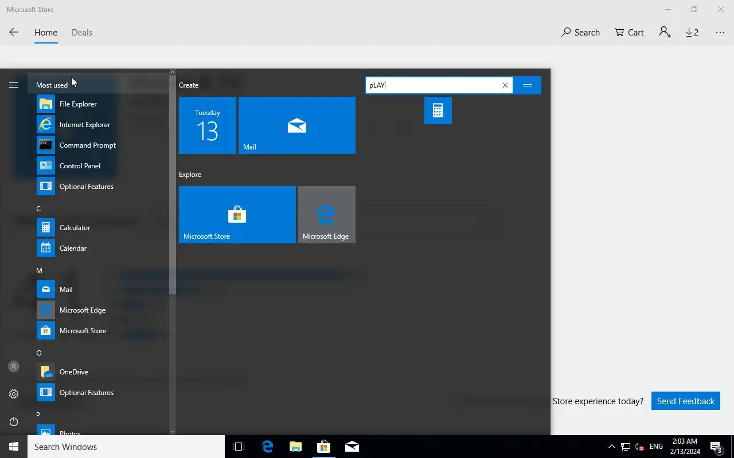Click the Create group title
The height and width of the screenshot is (458, 734).
click(x=189, y=85)
